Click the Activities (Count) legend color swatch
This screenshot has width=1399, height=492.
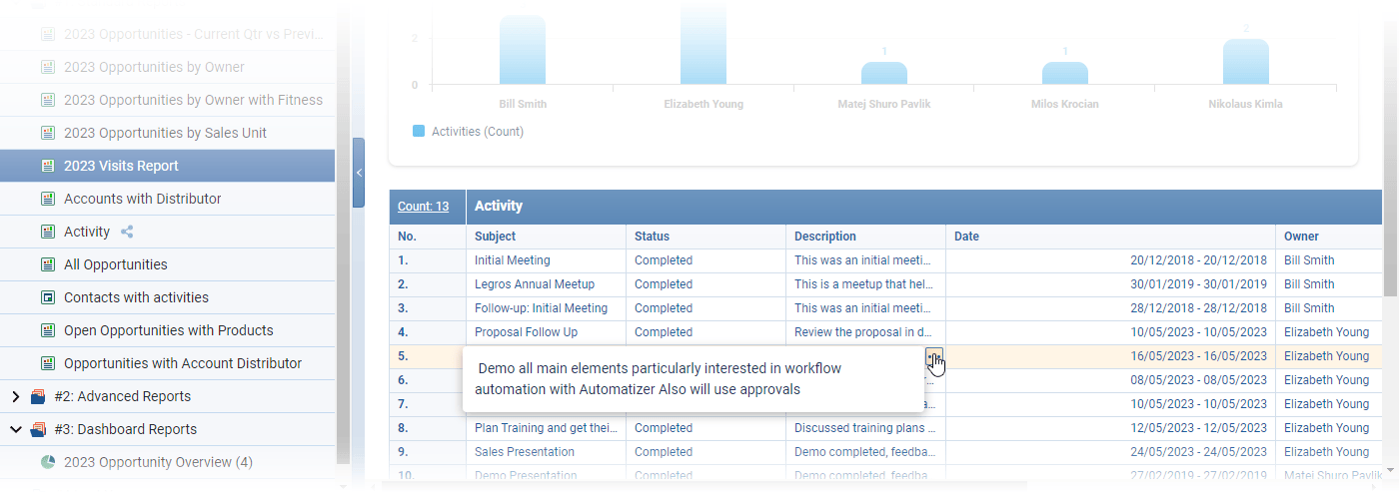pyautogui.click(x=419, y=131)
